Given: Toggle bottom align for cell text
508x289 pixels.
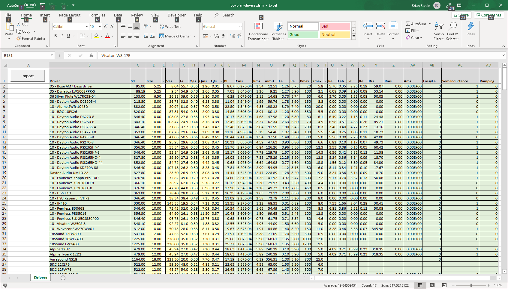Looking at the screenshot, I should [x=137, y=26].
